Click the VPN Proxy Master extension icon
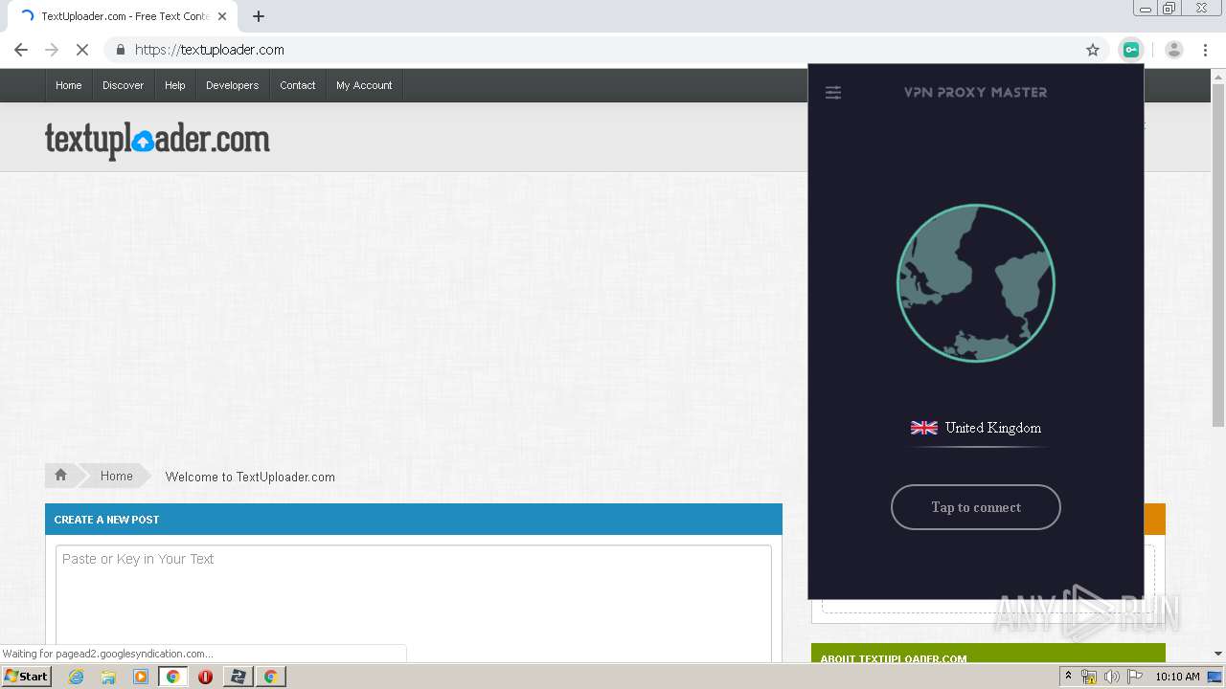This screenshot has height=689, width=1226. 1131,50
